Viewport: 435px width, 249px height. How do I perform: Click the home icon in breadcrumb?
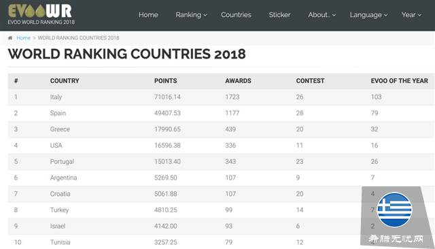click(x=10, y=38)
